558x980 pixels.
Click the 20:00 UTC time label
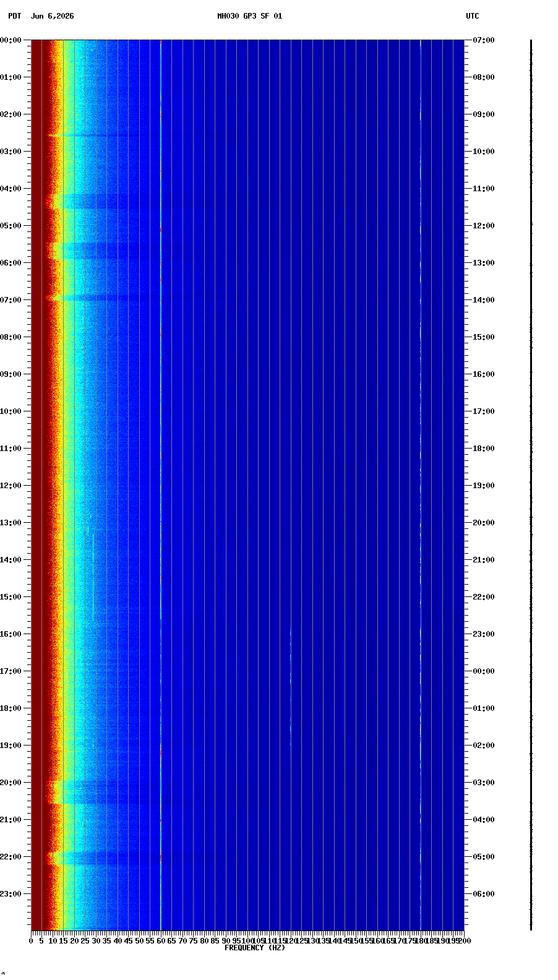tap(484, 523)
